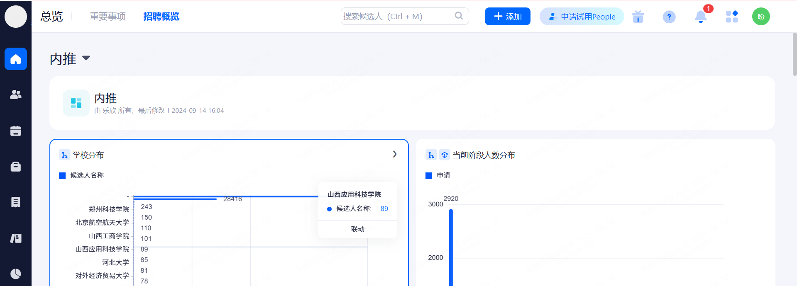Click the gift box icon
The height and width of the screenshot is (286, 797).
coord(638,17)
